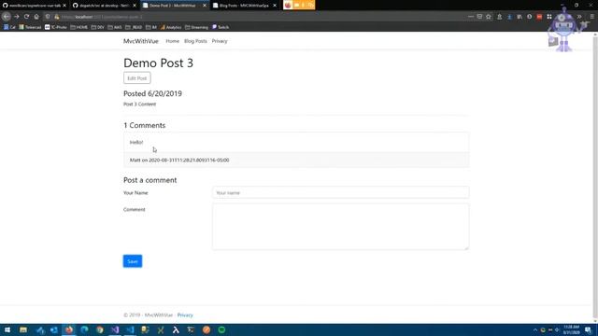Focus the Your Name input field

click(340, 193)
